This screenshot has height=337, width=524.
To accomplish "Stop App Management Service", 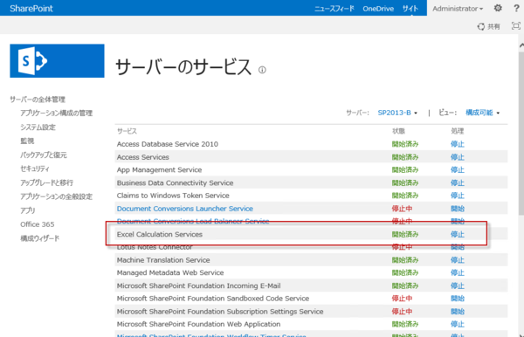I will click(458, 170).
